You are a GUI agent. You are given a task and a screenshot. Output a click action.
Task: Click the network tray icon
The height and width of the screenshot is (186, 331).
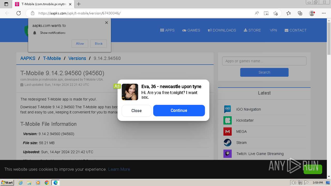tap(300, 183)
